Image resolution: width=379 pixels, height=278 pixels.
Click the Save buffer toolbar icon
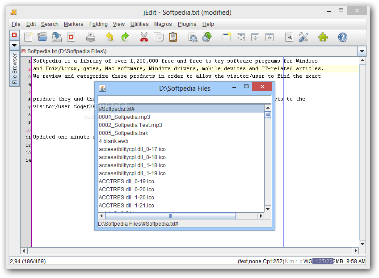(57, 37)
